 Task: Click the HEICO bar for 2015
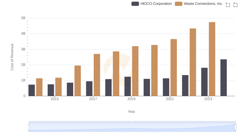[51, 90]
